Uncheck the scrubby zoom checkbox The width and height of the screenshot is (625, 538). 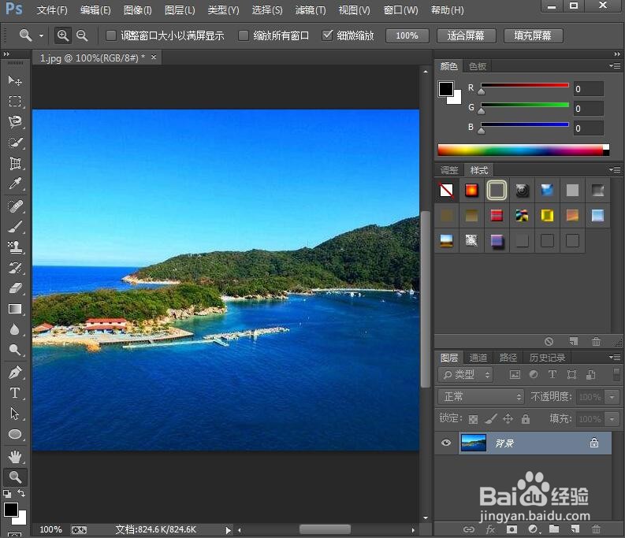pyautogui.click(x=327, y=35)
